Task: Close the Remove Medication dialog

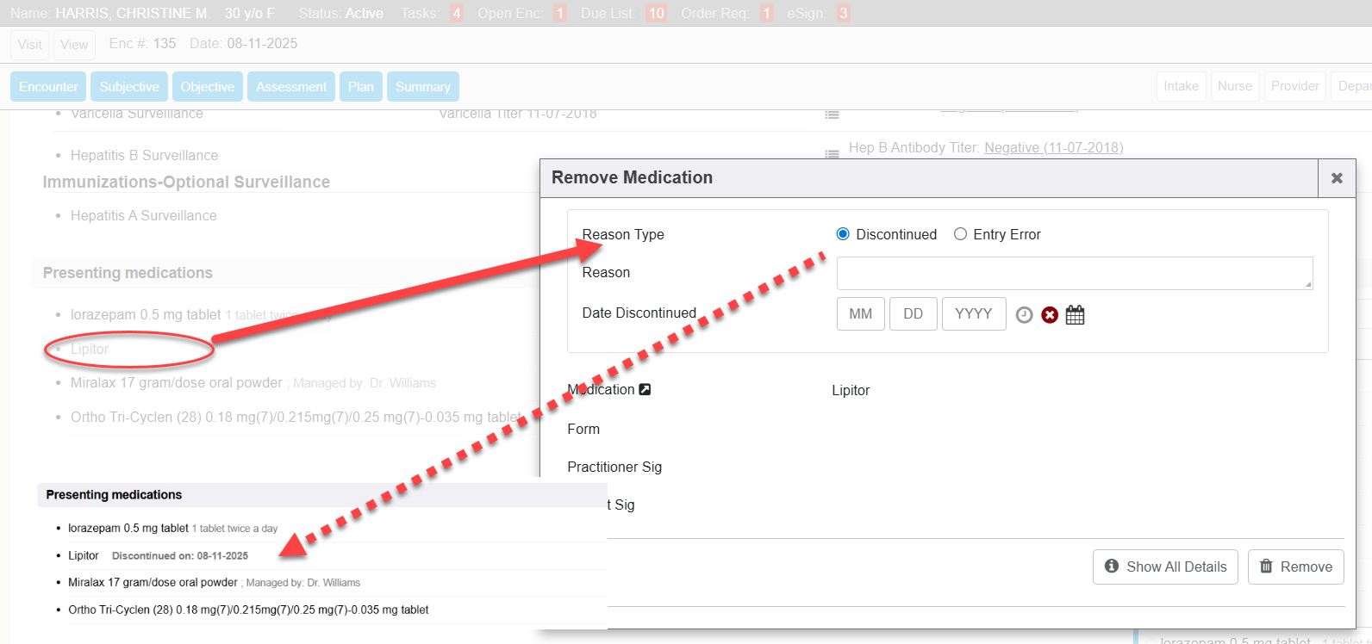Action: coord(1337,178)
